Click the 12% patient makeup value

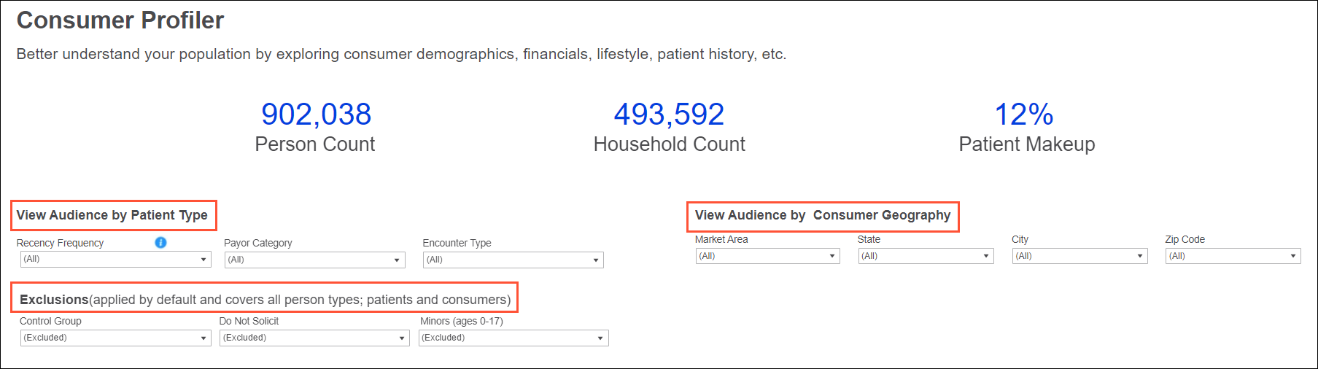(1024, 114)
